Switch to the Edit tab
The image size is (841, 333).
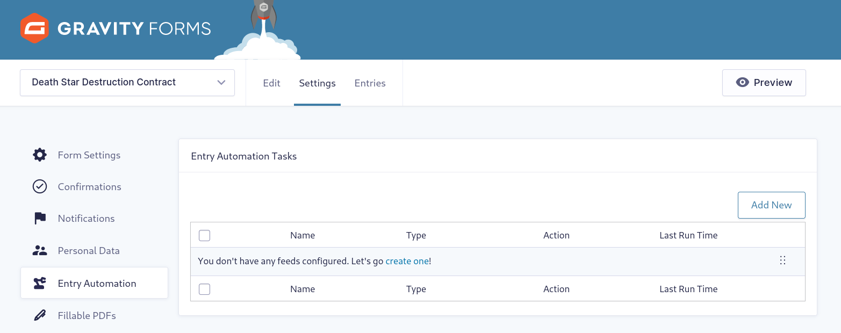(x=271, y=83)
